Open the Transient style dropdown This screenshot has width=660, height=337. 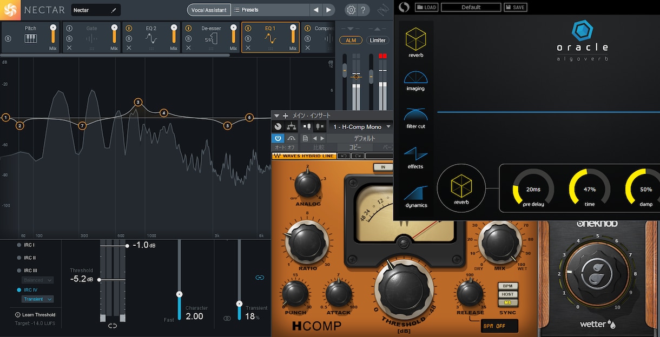(38, 299)
